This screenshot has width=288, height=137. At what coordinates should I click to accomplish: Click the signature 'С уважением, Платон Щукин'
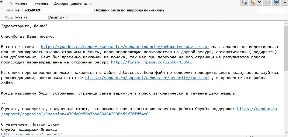[30, 124]
